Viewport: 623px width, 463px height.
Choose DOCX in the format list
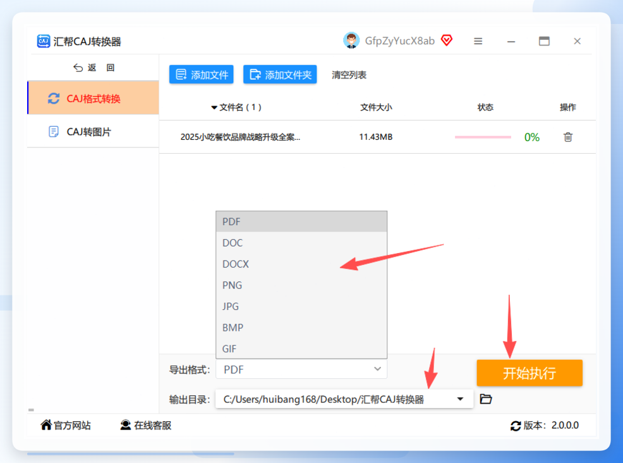[301, 264]
